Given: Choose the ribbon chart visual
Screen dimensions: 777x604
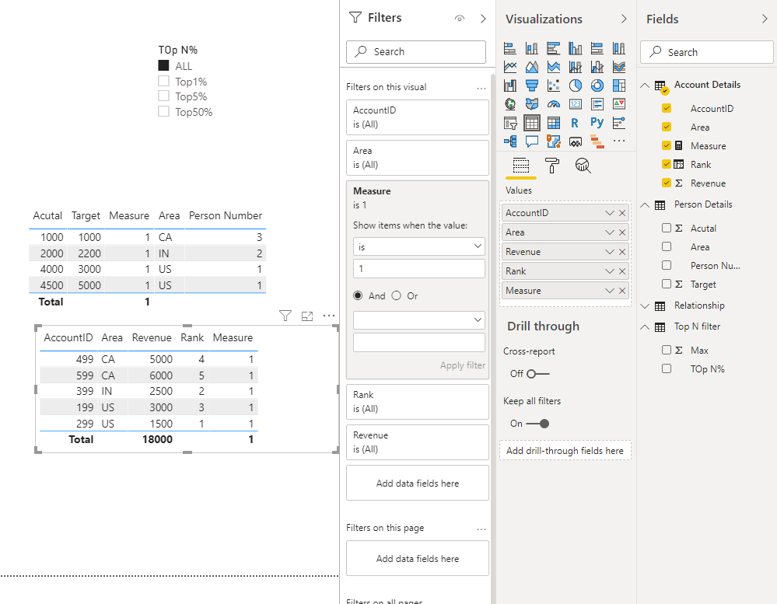Looking at the screenshot, I should pos(619,67).
